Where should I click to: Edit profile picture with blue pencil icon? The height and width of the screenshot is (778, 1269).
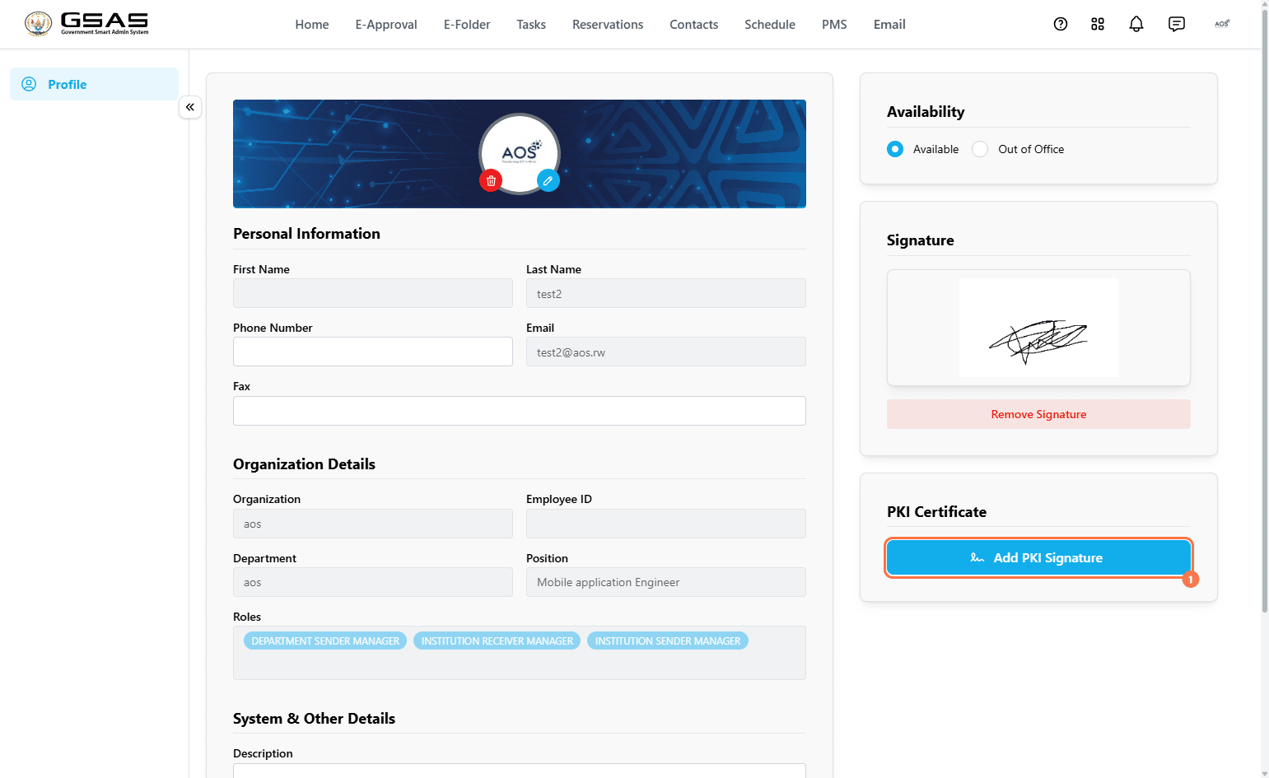[x=548, y=180]
